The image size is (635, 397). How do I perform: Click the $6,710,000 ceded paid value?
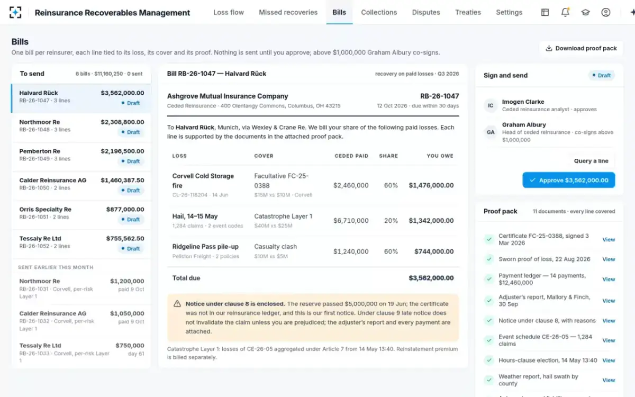click(351, 220)
